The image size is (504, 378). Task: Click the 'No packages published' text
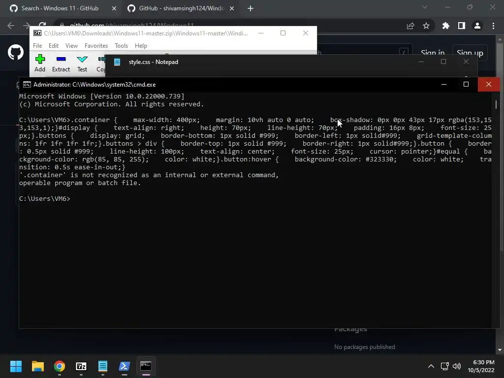click(365, 347)
